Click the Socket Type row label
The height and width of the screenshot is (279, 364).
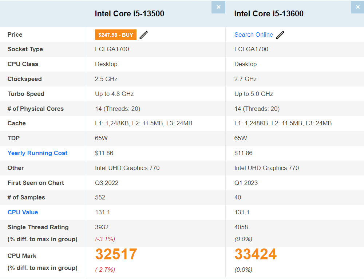(x=25, y=49)
